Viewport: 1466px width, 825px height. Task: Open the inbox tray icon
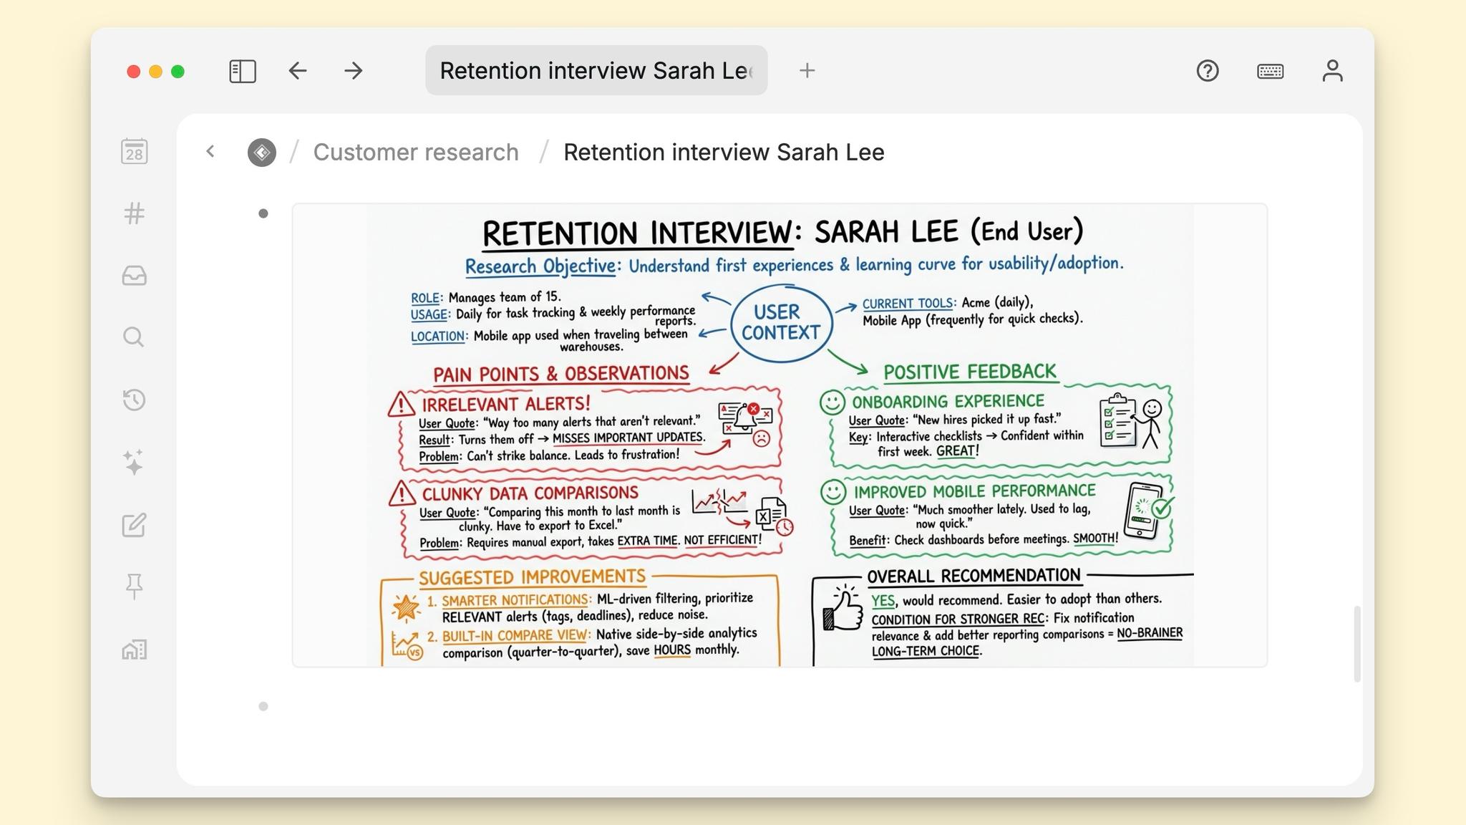[135, 276]
